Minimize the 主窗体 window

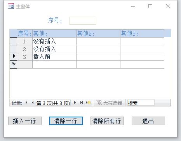coord(133,6)
